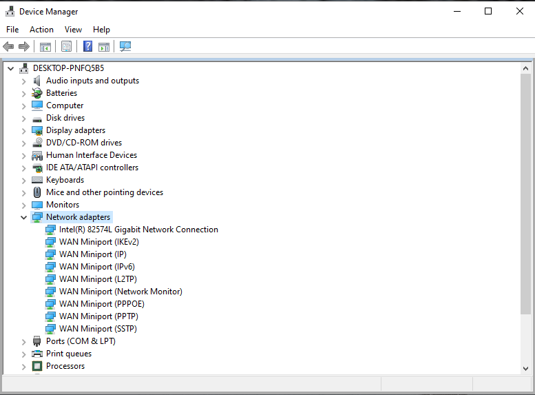The width and height of the screenshot is (535, 395).
Task: Click the DVD/CD-ROM drives disc icon
Action: pos(37,143)
